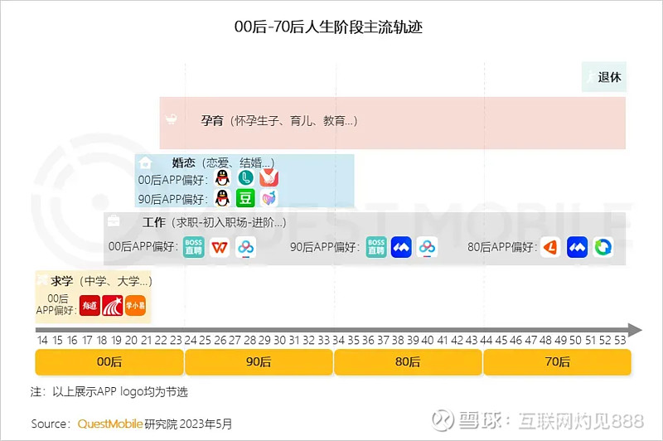Click the red 学习通 icon between 有道 and 学小易
The width and height of the screenshot is (663, 441).
pyautogui.click(x=113, y=305)
